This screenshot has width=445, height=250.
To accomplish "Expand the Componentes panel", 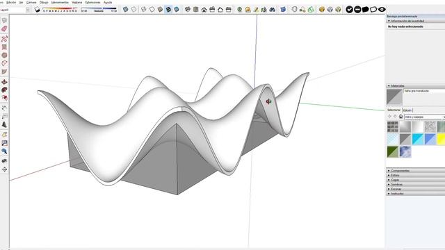I will coord(389,171).
